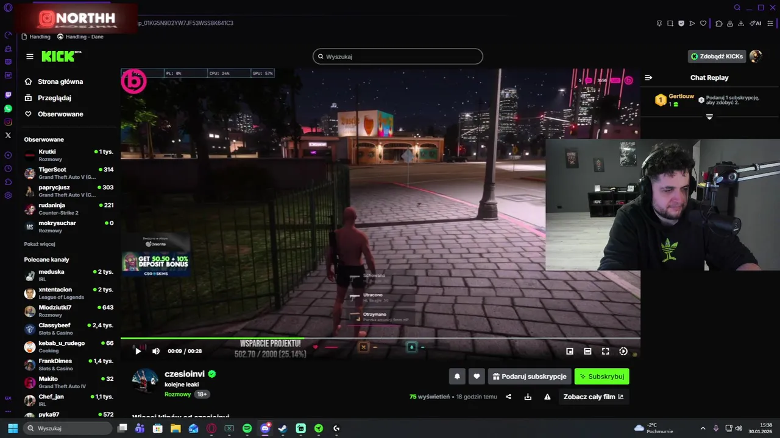Viewport: 780px width, 438px height.
Task: Open xntentacion recommended channel
Action: click(x=69, y=293)
